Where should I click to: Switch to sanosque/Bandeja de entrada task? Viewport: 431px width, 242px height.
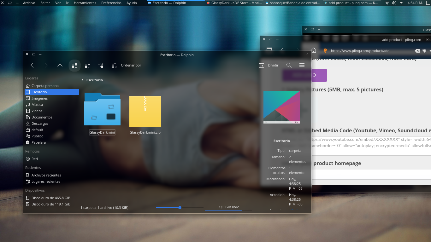(x=293, y=3)
